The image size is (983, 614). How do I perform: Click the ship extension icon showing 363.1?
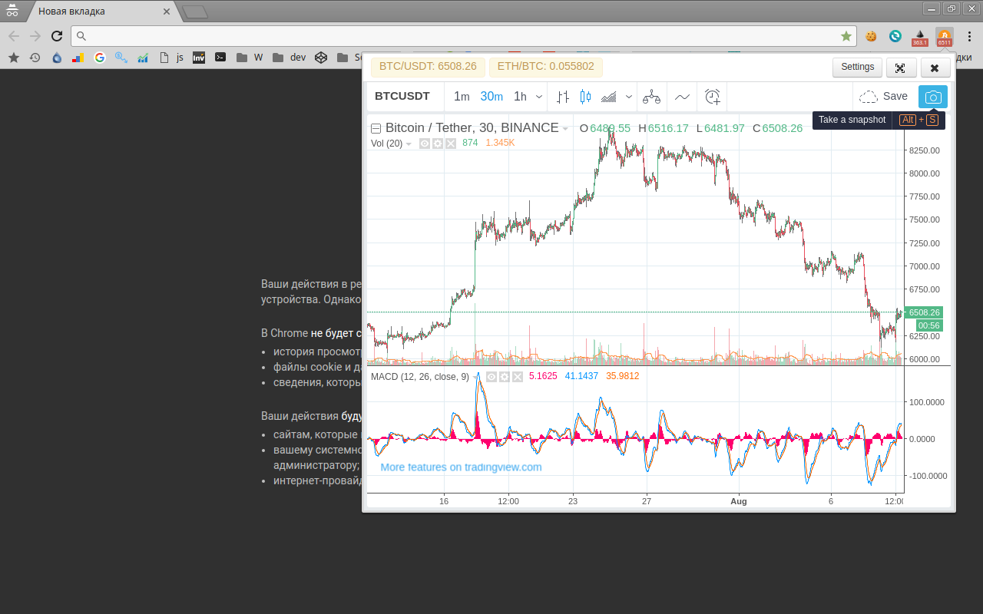[x=920, y=37]
